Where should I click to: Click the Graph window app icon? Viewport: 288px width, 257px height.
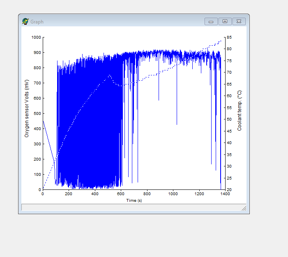[25, 21]
